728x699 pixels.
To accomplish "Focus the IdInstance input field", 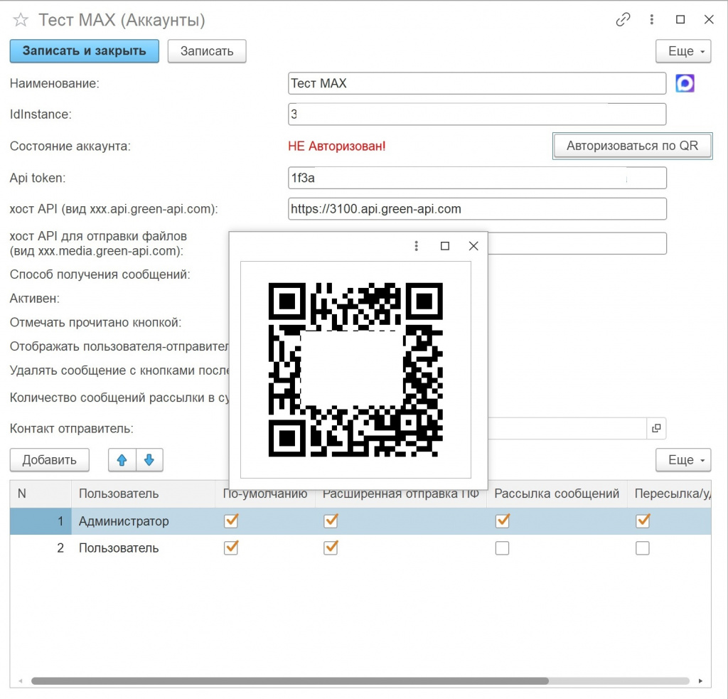I will click(477, 114).
